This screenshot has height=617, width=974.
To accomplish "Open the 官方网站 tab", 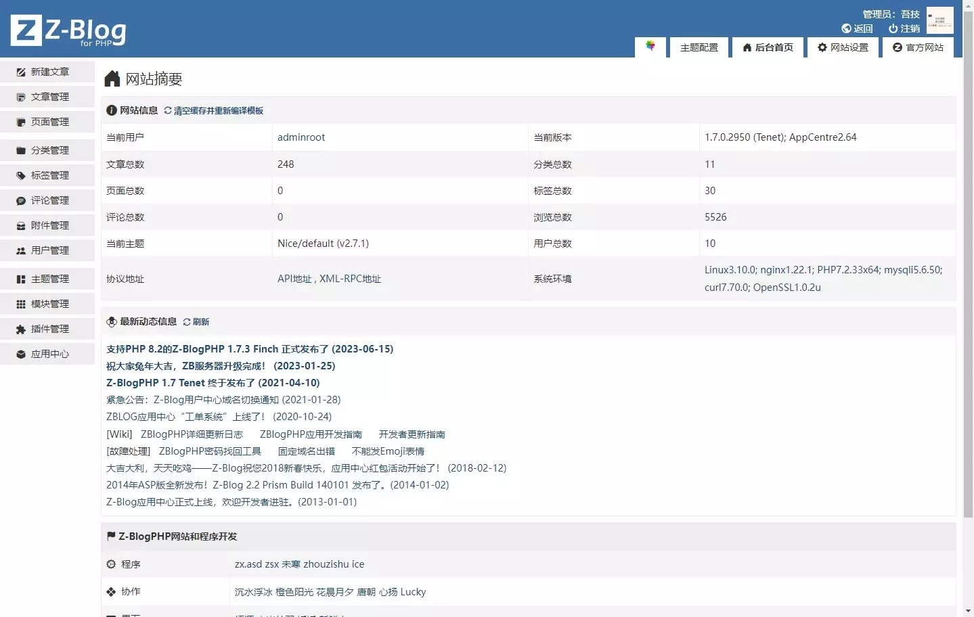I will (x=918, y=47).
